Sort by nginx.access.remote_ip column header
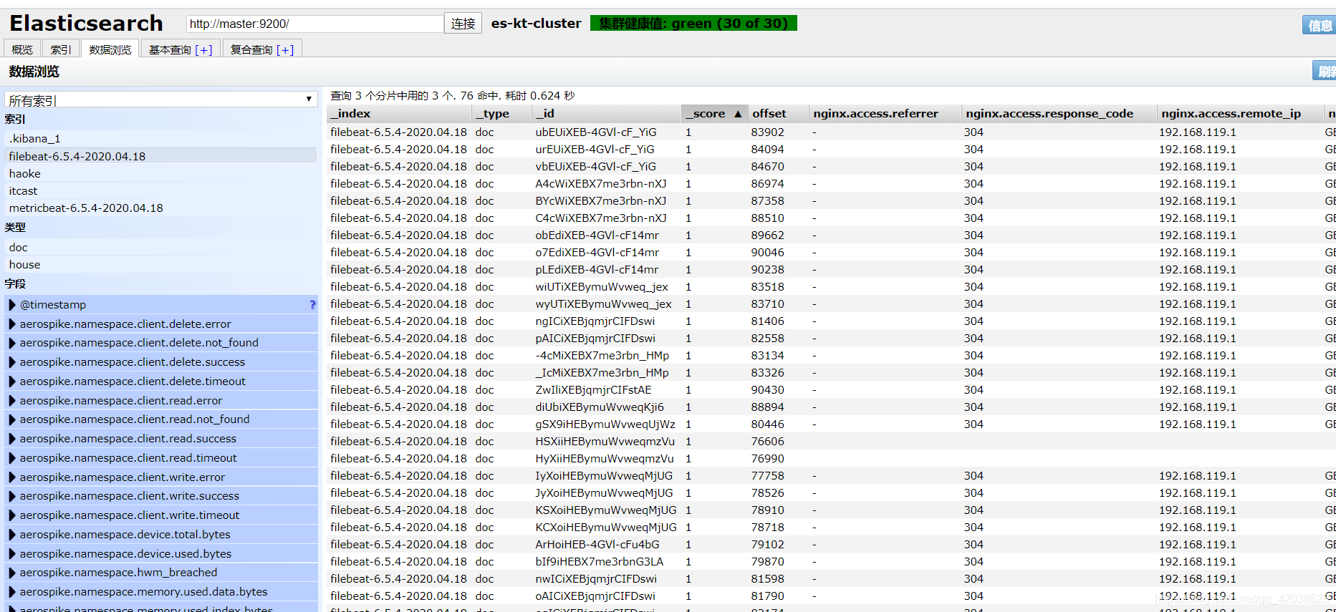 click(x=1239, y=114)
